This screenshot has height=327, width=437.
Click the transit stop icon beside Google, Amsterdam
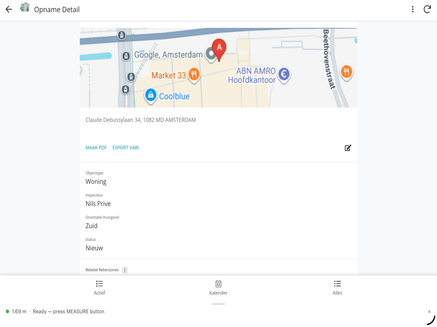coord(126,56)
